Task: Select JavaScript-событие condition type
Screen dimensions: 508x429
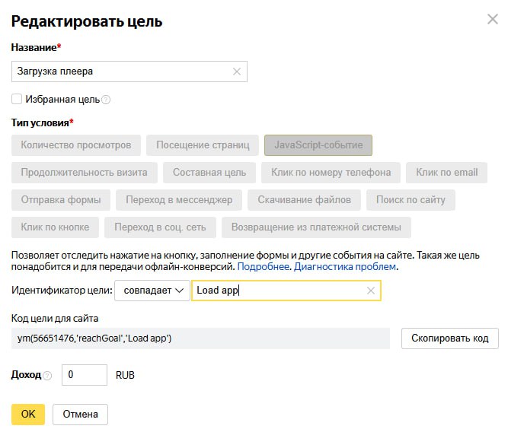Action: point(318,145)
